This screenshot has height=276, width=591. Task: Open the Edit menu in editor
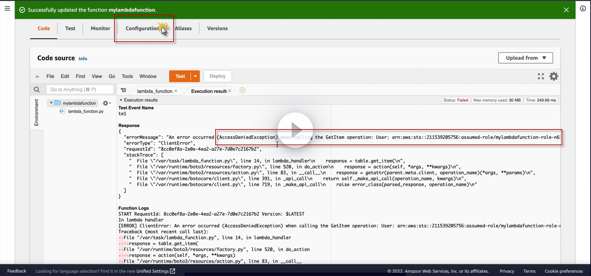(x=65, y=76)
